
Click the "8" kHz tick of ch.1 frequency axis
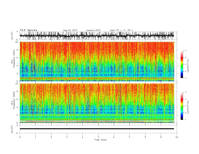(18, 50)
